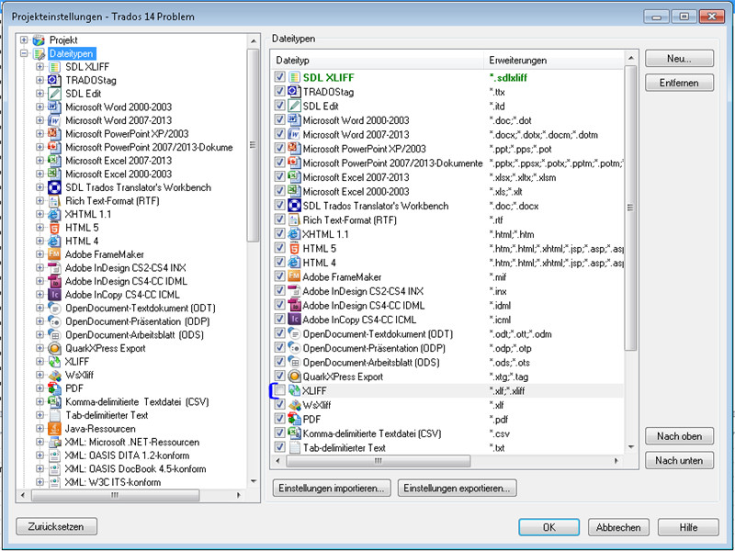
Task: Select Adobe InDesign CS2-CS4 INX in tree
Action: point(126,268)
